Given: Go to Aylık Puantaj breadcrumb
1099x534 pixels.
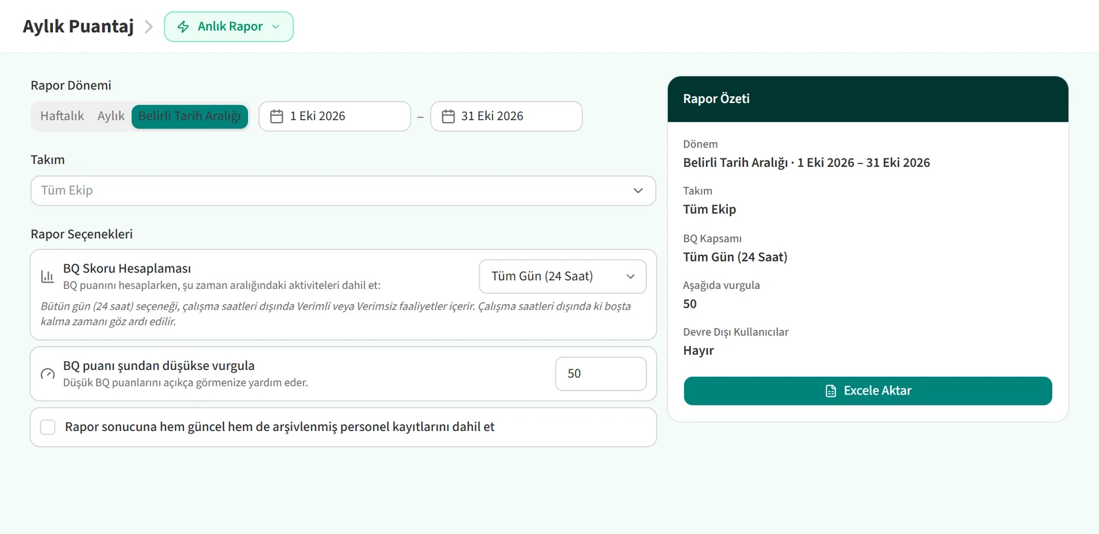Looking at the screenshot, I should (x=78, y=26).
